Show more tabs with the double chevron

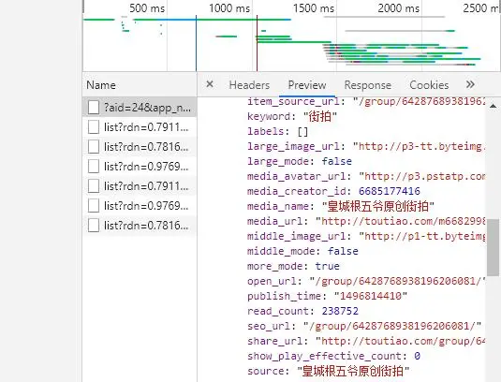click(x=470, y=84)
